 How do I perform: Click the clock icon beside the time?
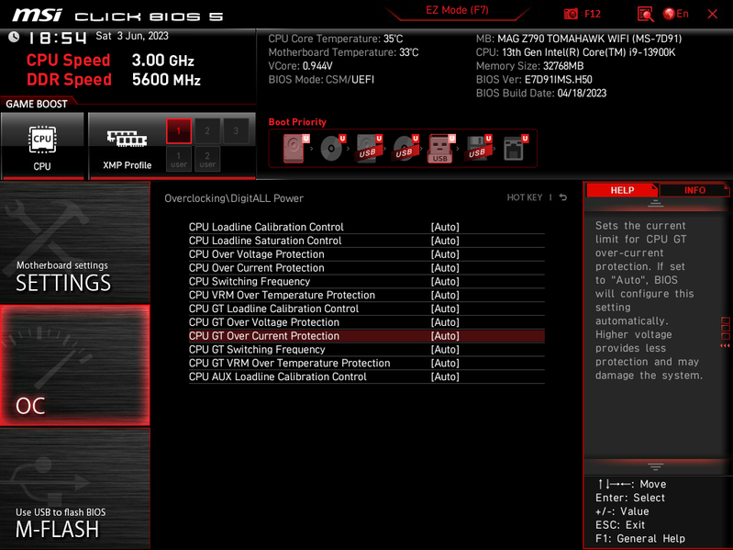point(14,37)
